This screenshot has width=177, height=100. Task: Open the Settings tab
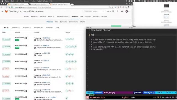[104, 16]
